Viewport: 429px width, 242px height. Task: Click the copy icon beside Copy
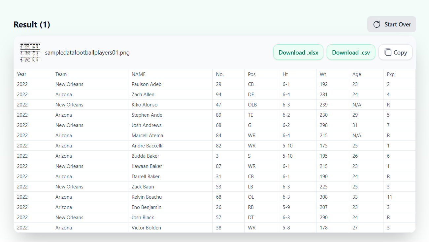(388, 52)
